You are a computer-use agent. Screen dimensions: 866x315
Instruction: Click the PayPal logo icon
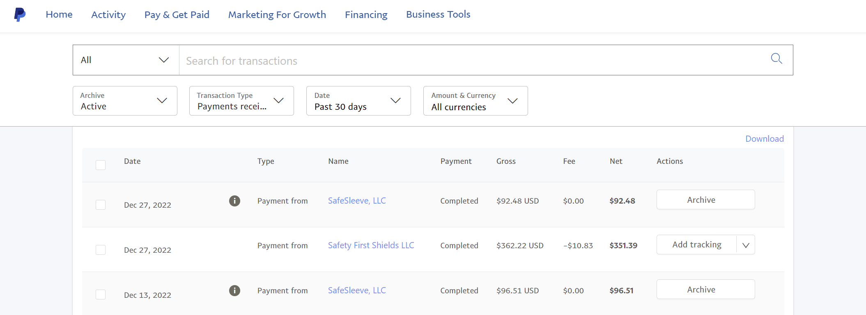(20, 14)
